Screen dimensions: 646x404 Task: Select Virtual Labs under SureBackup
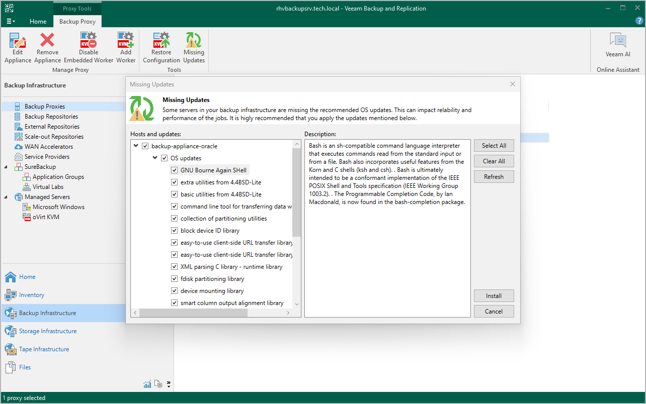pos(48,187)
